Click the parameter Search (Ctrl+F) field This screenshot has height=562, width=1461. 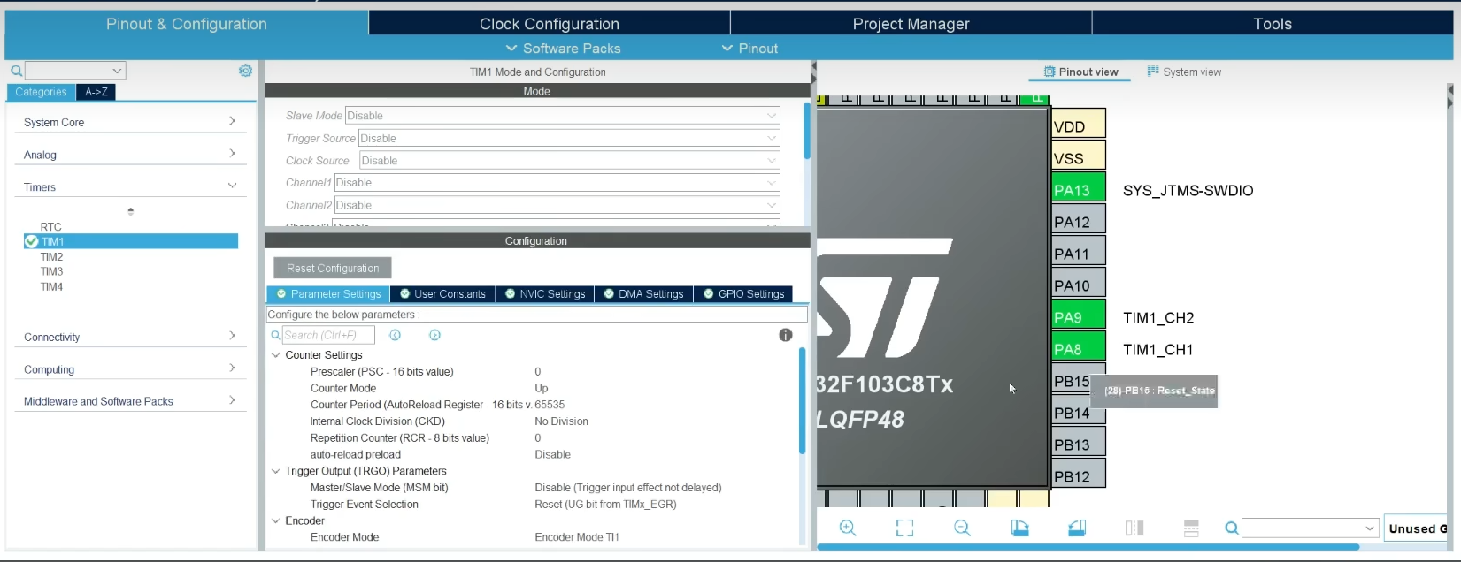(x=328, y=335)
